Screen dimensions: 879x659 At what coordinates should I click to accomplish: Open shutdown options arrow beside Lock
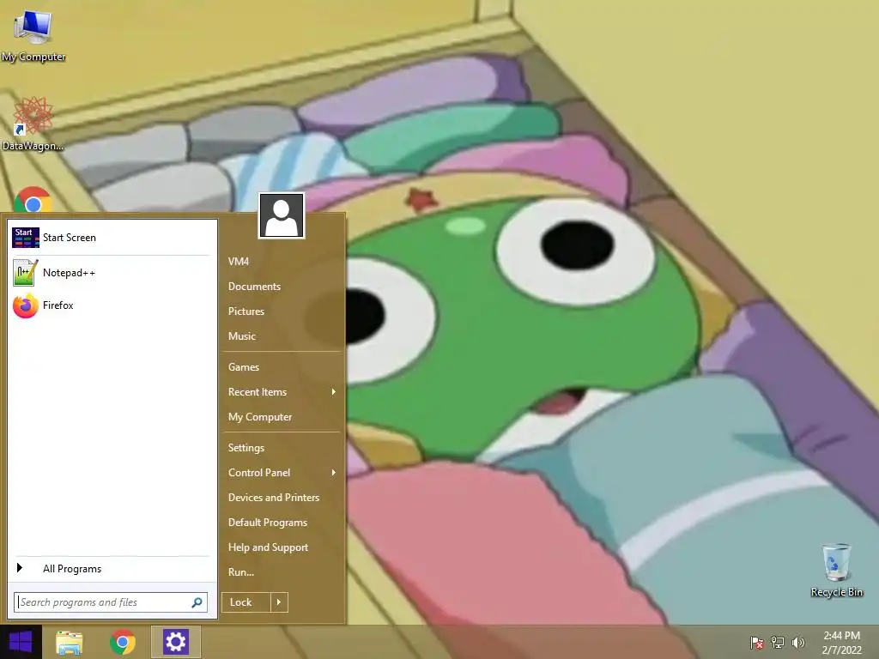pyautogui.click(x=279, y=602)
